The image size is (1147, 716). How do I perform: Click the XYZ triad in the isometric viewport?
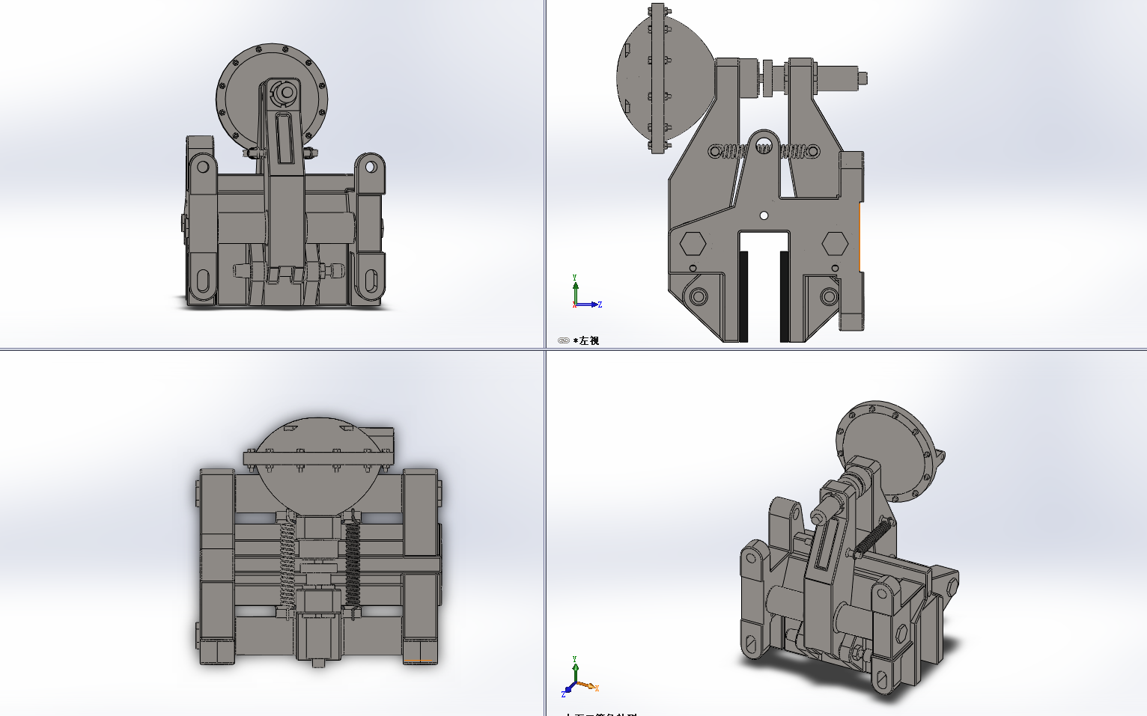point(580,676)
